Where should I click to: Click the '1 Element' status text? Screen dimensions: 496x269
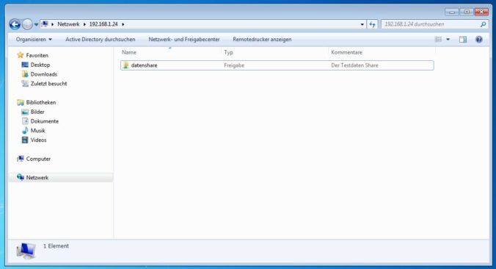click(x=56, y=246)
